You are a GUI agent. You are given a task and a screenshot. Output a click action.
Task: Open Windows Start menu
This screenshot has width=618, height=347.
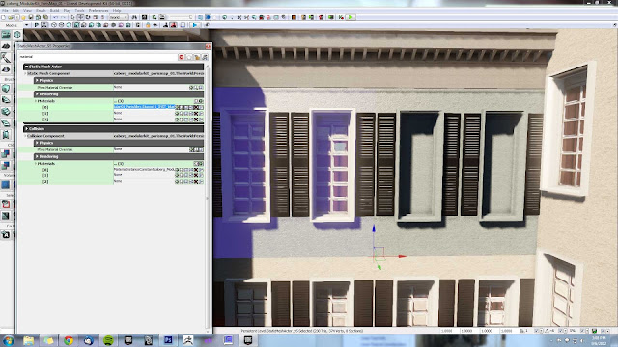[x=9, y=340]
